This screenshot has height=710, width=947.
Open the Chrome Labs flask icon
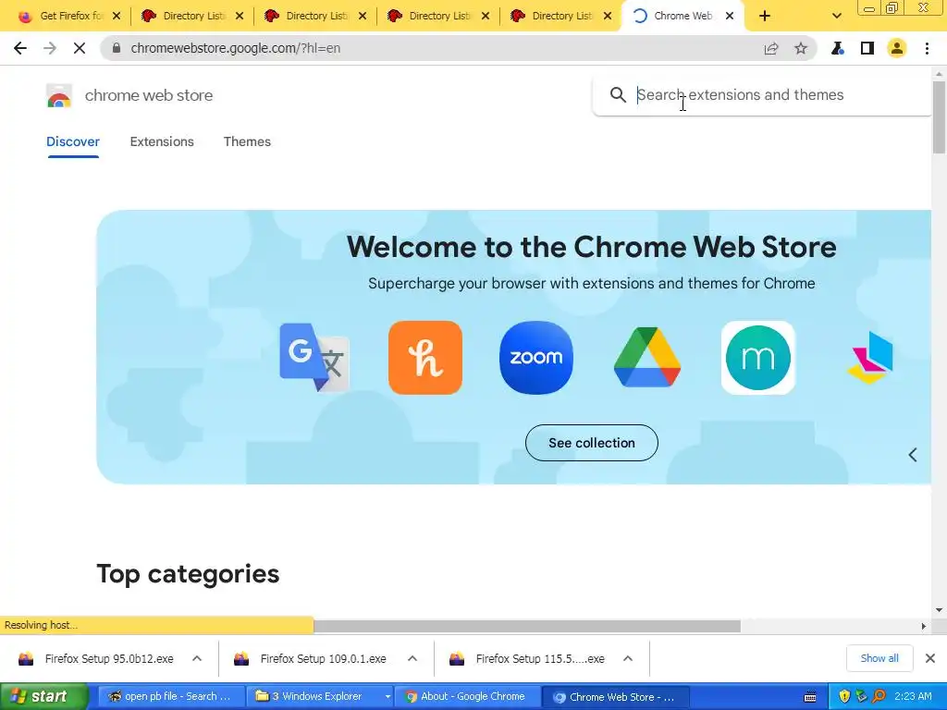(838, 48)
